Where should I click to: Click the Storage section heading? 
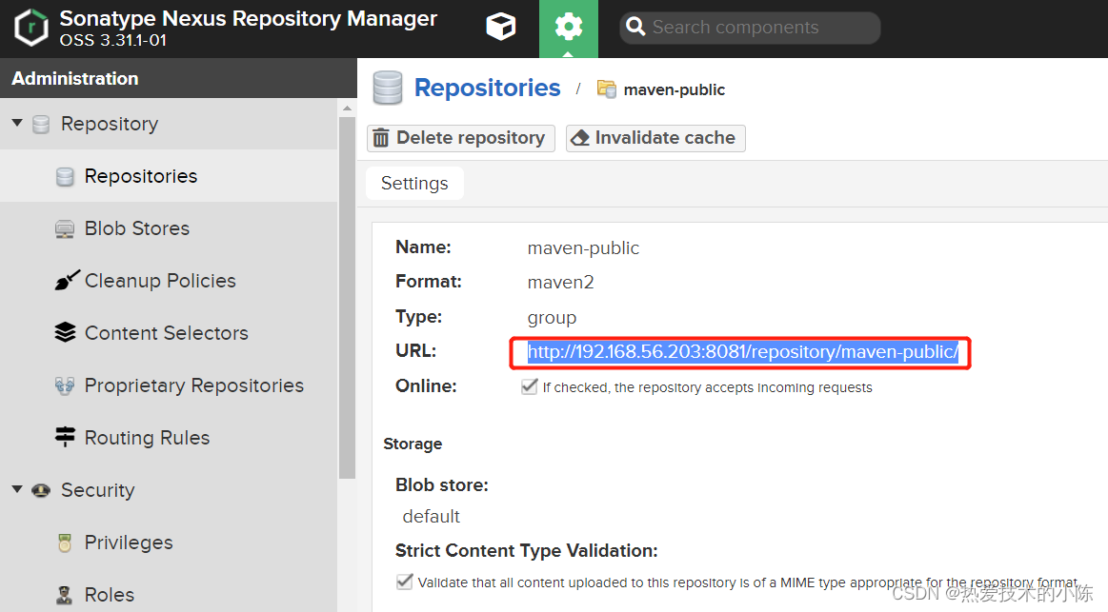413,444
